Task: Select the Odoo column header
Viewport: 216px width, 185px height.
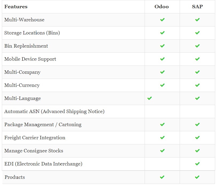Action: 161,7
